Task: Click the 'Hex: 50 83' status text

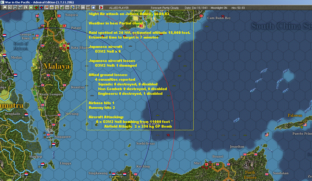Action: click(x=238, y=8)
